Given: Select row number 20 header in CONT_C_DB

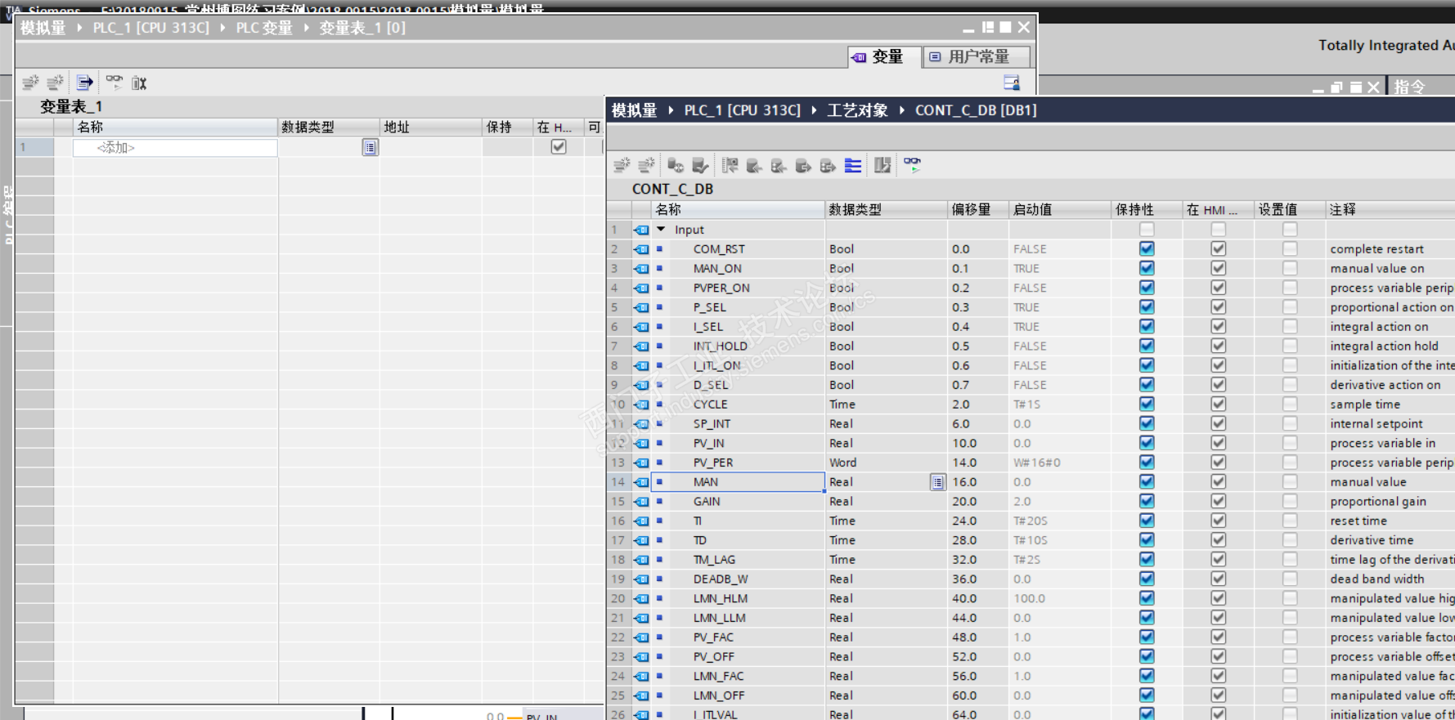Looking at the screenshot, I should click(618, 599).
